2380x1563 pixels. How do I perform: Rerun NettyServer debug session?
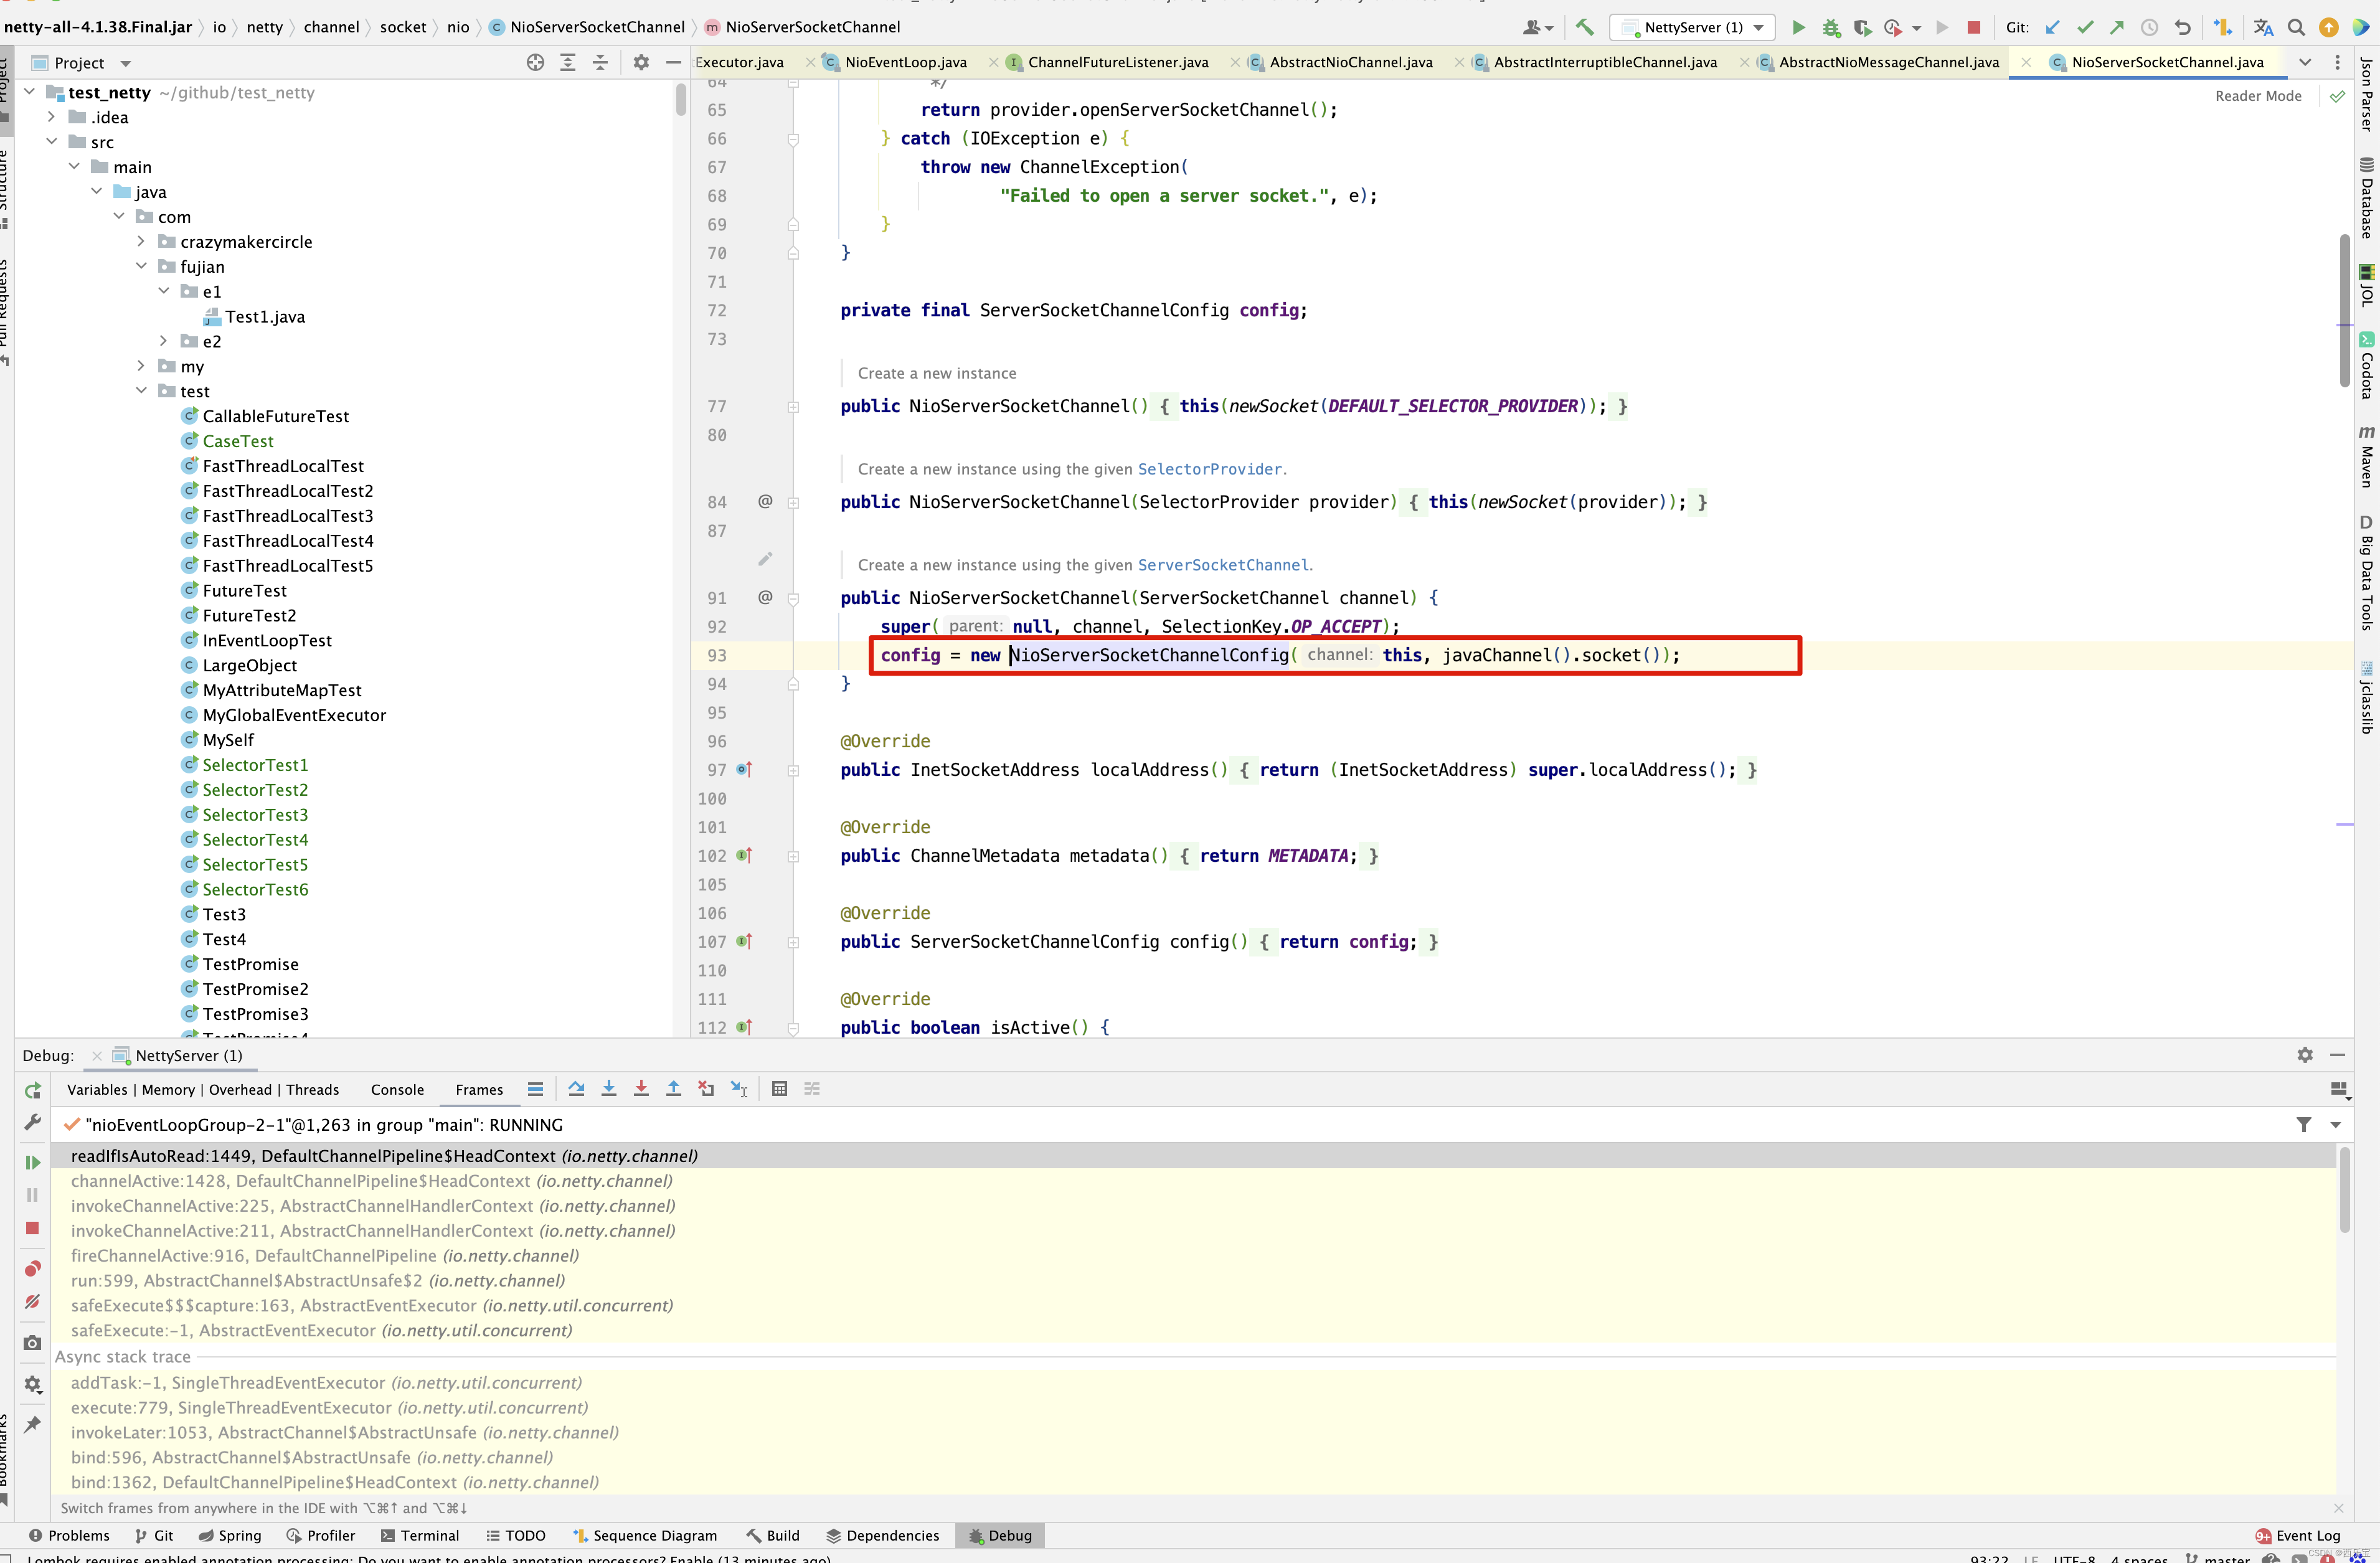coord(32,1090)
